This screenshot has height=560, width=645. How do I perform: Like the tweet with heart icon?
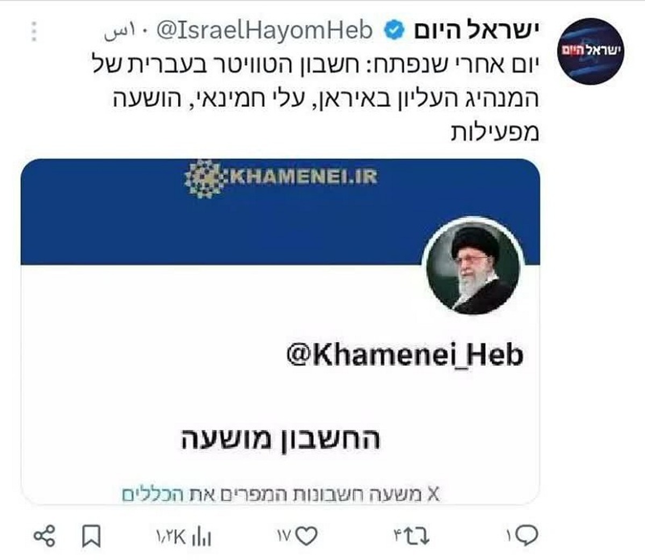tap(306, 536)
